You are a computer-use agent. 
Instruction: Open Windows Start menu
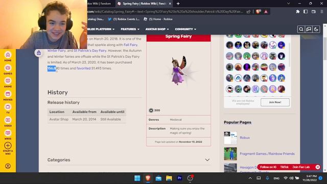click(137, 178)
